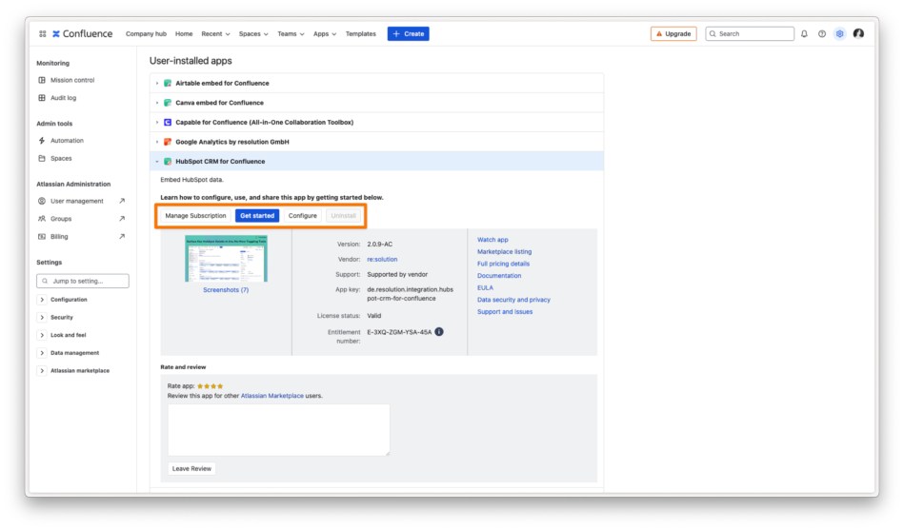The image size is (904, 530).
Task: Click the Capable for Confluence app icon
Action: click(168, 122)
